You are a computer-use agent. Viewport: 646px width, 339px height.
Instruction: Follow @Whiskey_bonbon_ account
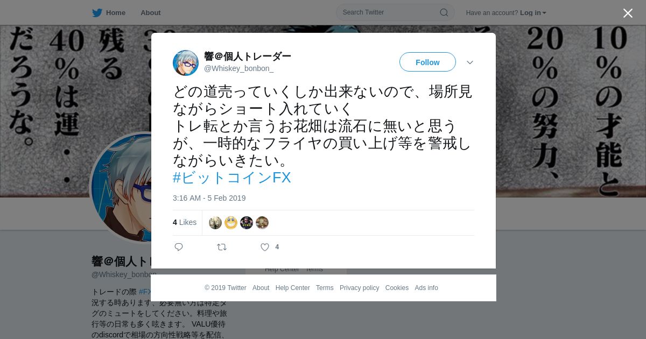coord(427,62)
